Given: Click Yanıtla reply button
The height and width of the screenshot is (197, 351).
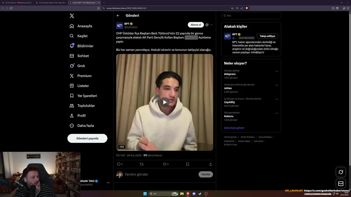Looking at the screenshot, I should coord(206,174).
